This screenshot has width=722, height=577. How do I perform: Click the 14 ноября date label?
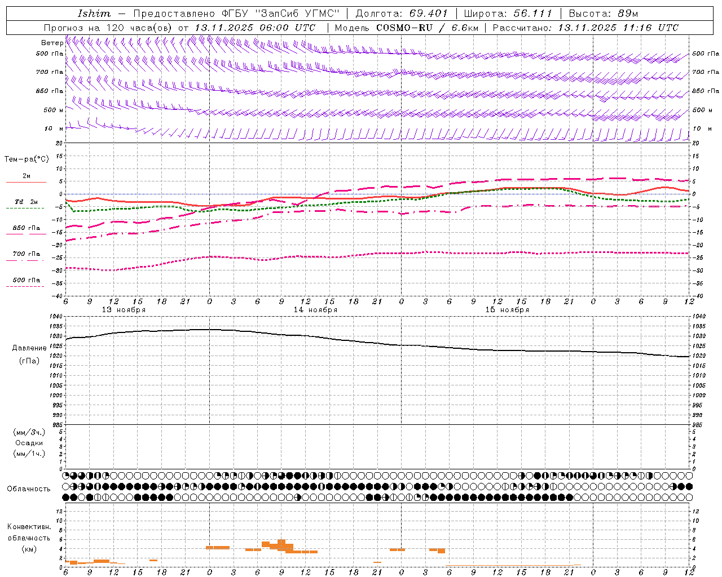click(315, 310)
